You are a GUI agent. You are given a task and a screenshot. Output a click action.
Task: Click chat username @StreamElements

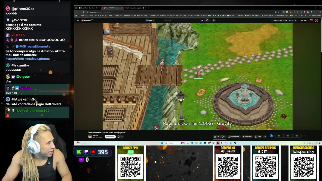(35, 46)
